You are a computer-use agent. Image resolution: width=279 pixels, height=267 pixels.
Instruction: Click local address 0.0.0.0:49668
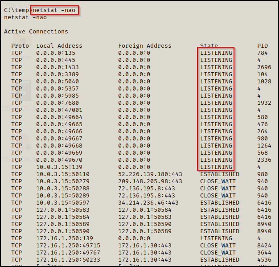click(59, 145)
